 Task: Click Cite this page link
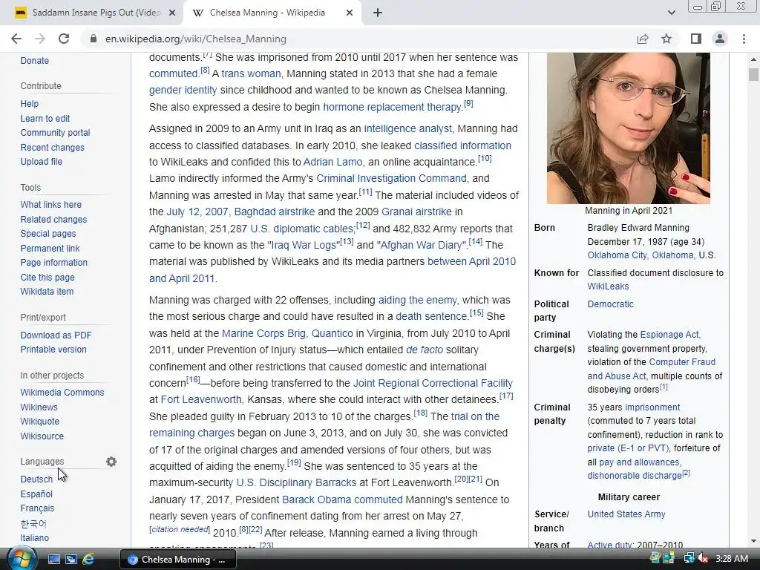(x=47, y=278)
